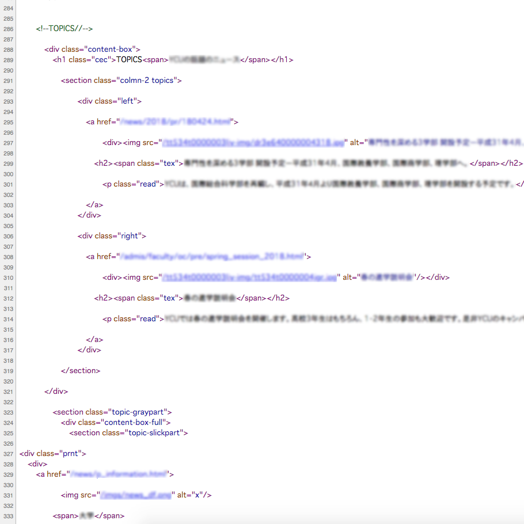The height and width of the screenshot is (524, 524).
Task: Click line number 306 in the gutter
Action: click(x=8, y=236)
